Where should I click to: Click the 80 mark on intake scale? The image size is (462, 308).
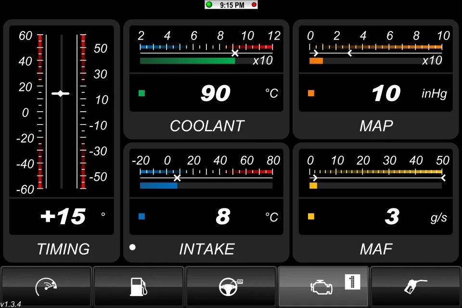click(x=273, y=160)
